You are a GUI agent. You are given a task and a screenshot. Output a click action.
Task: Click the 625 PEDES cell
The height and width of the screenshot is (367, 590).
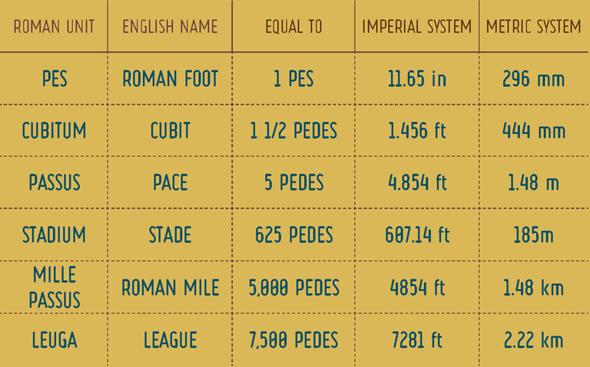[294, 235]
